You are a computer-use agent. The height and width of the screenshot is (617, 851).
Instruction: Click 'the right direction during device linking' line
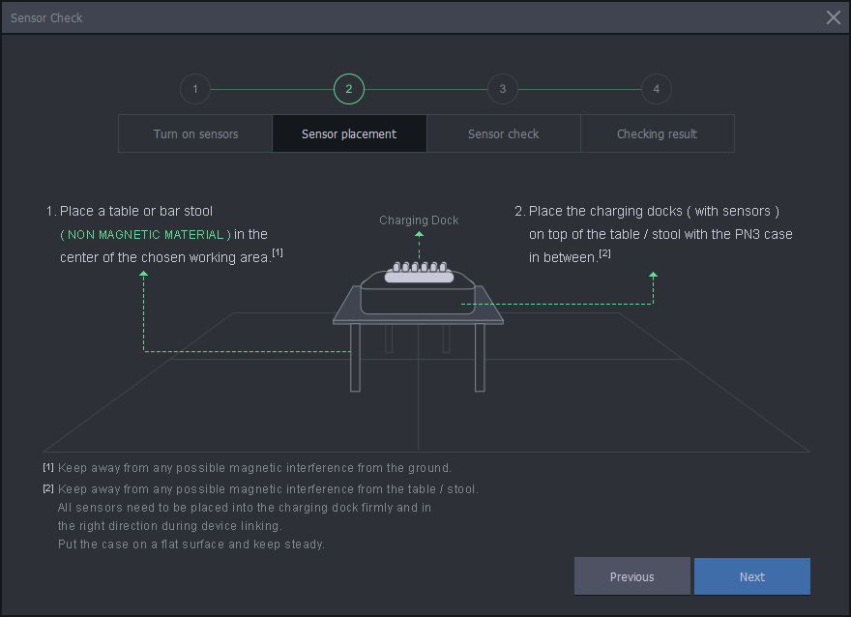tap(170, 526)
